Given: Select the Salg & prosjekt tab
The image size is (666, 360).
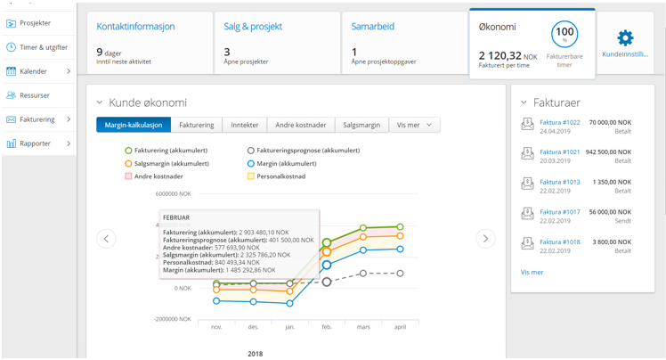Looking at the screenshot, I should 278,41.
